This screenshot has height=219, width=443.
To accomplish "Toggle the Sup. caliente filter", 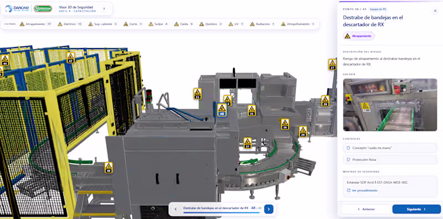I will (103, 24).
